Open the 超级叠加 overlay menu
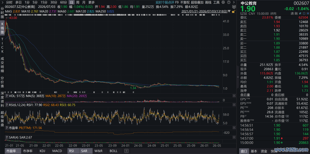Image resolution: width=310 pixels, height=154 pixels. click(x=197, y=3)
